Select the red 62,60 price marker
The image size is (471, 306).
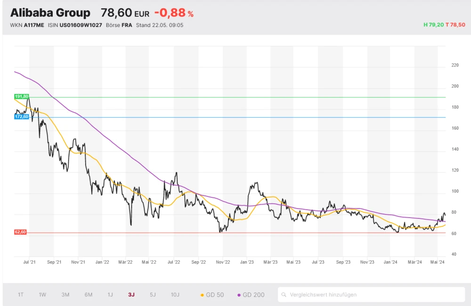click(x=20, y=232)
